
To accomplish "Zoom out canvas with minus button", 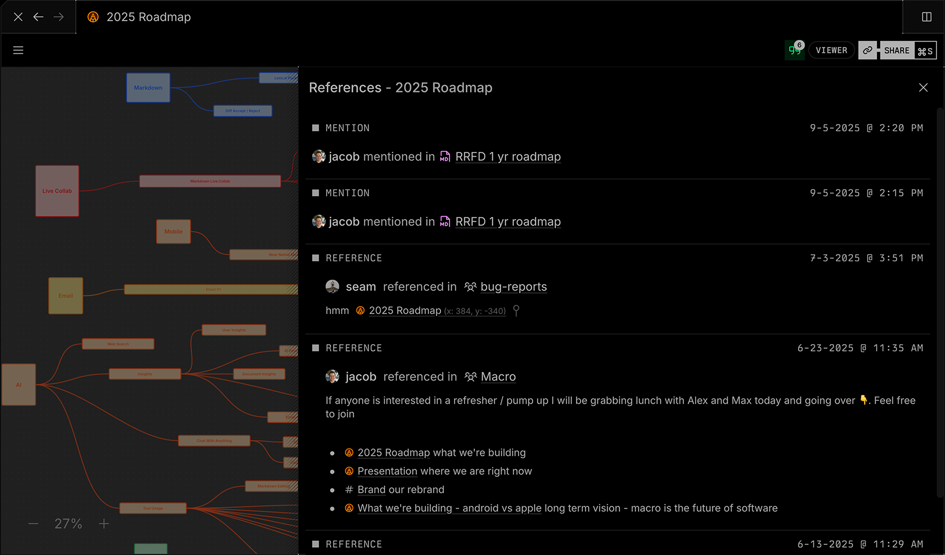I will (x=34, y=524).
